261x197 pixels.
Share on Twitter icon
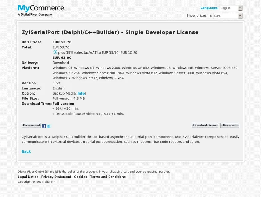point(48,126)
